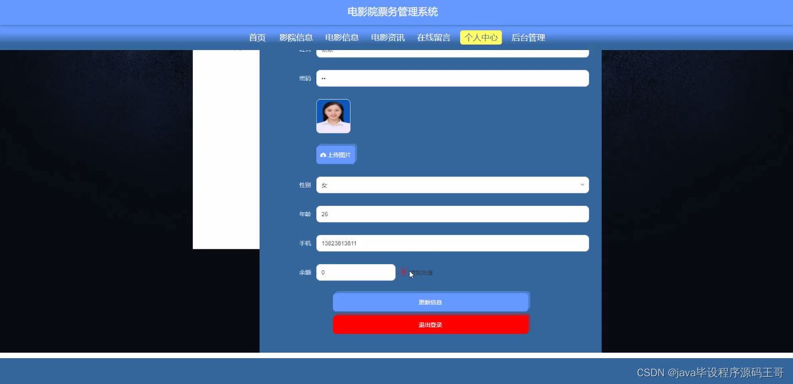Open the 首页 navigation item
The height and width of the screenshot is (384, 793).
(x=257, y=37)
